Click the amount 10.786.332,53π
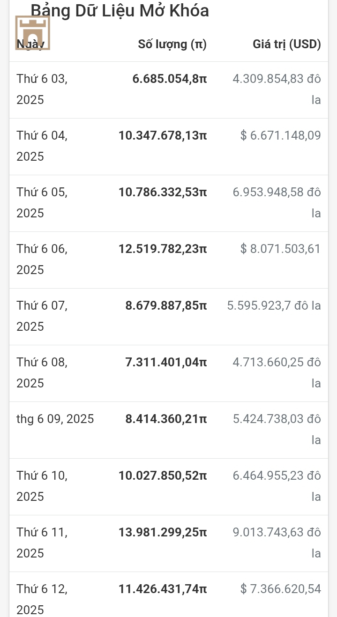Screen dimensions: 337x617 [163, 192]
